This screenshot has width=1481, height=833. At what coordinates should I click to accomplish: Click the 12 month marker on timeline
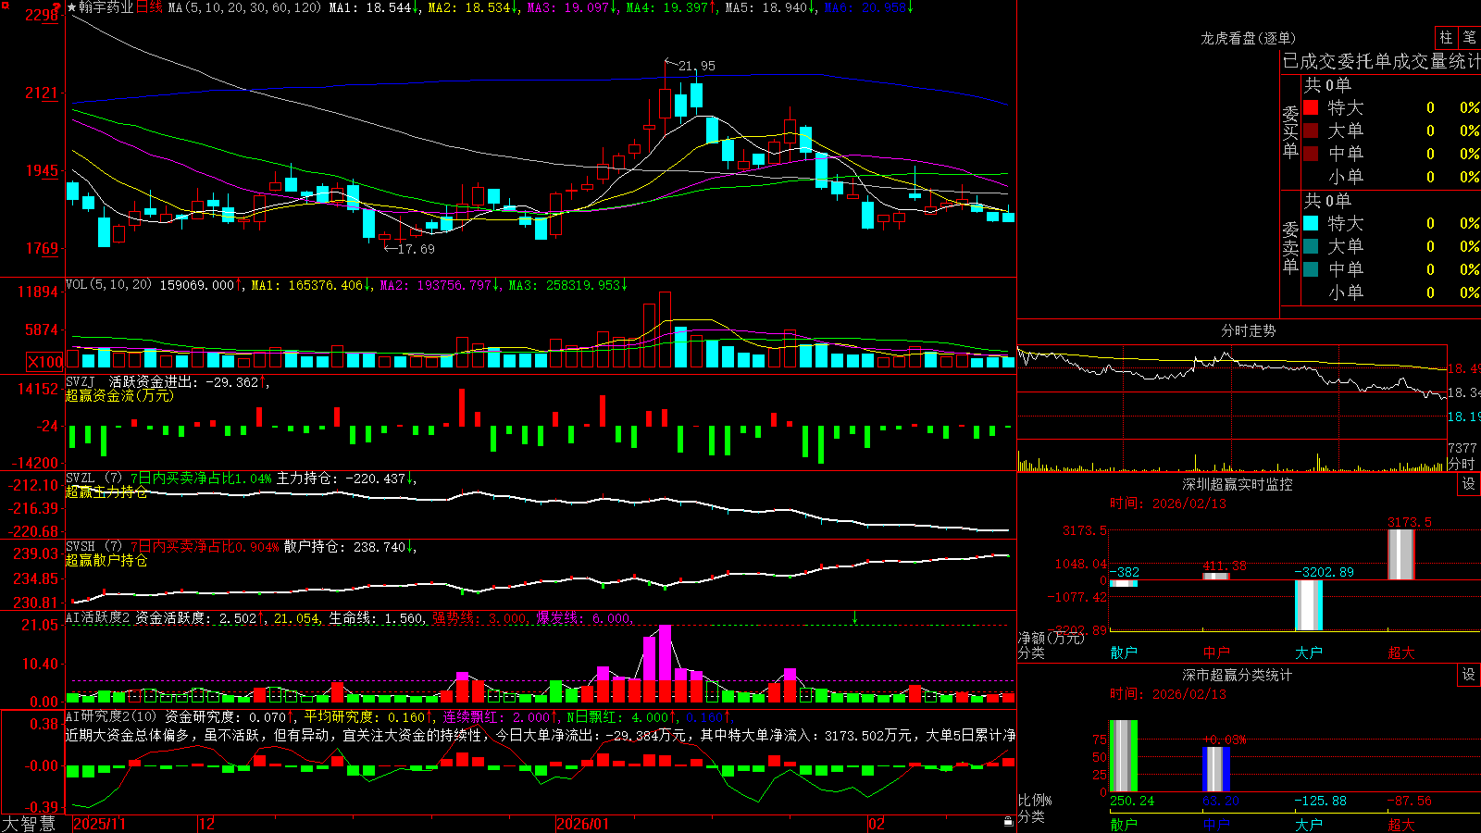pyautogui.click(x=207, y=824)
